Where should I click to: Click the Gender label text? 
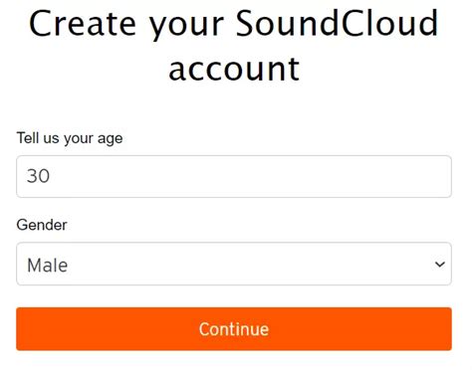tap(42, 225)
